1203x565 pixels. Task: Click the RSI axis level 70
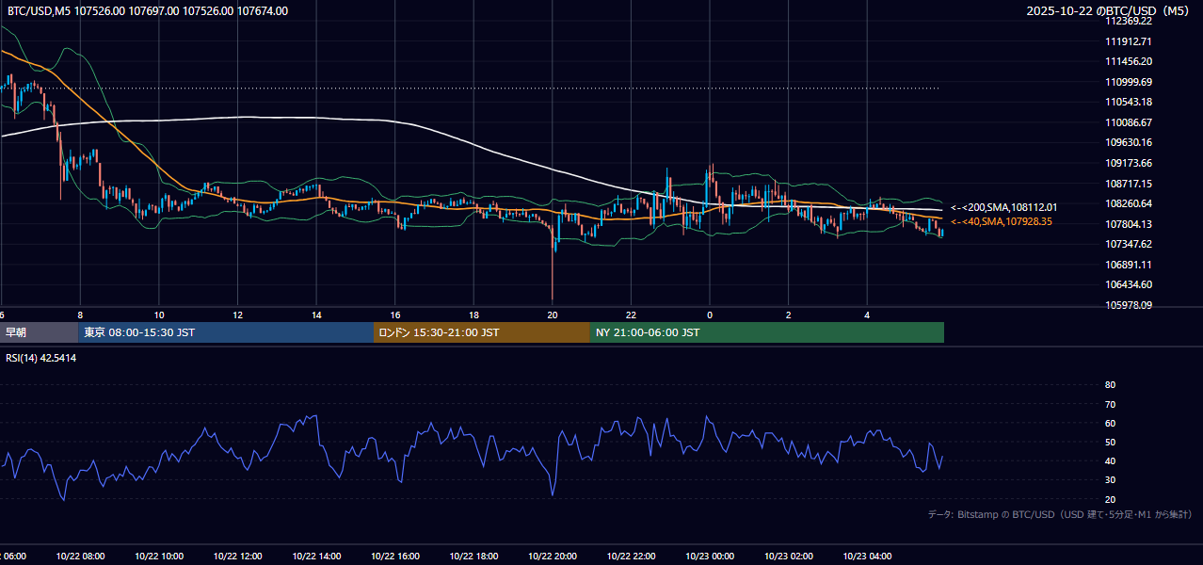pos(1110,404)
